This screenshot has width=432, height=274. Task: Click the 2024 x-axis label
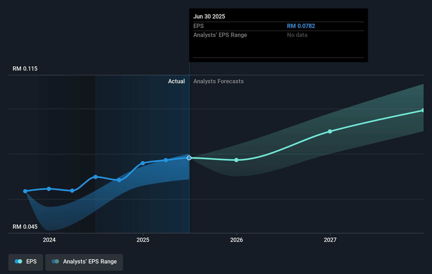point(49,240)
